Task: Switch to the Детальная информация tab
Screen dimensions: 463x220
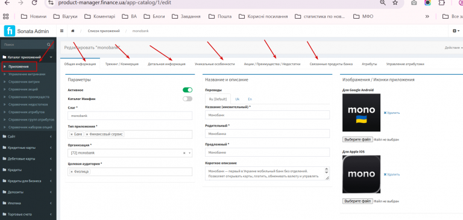Action: tap(166, 64)
